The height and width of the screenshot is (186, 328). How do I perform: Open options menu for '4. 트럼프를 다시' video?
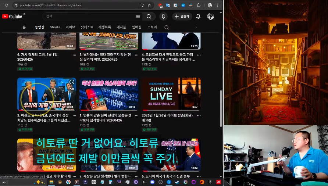[x=199, y=55]
